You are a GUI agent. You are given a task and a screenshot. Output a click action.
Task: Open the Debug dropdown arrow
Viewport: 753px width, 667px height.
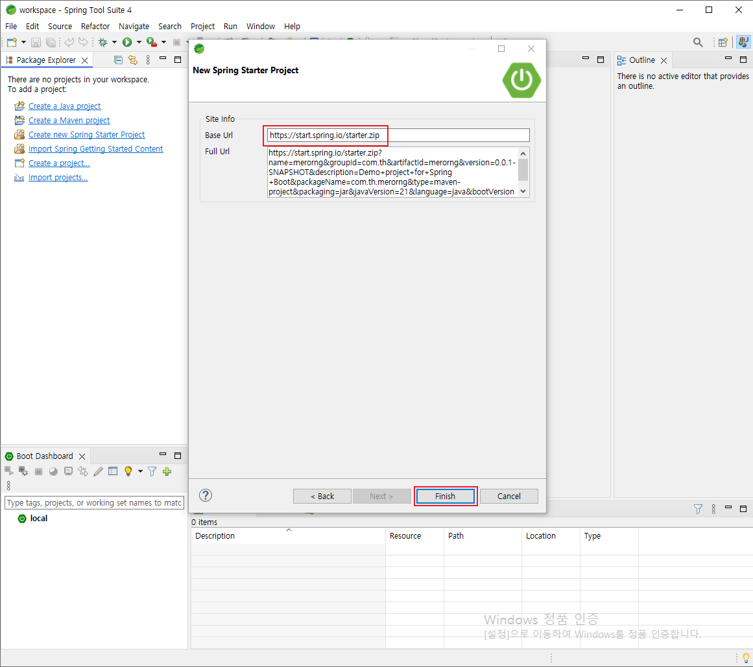114,42
